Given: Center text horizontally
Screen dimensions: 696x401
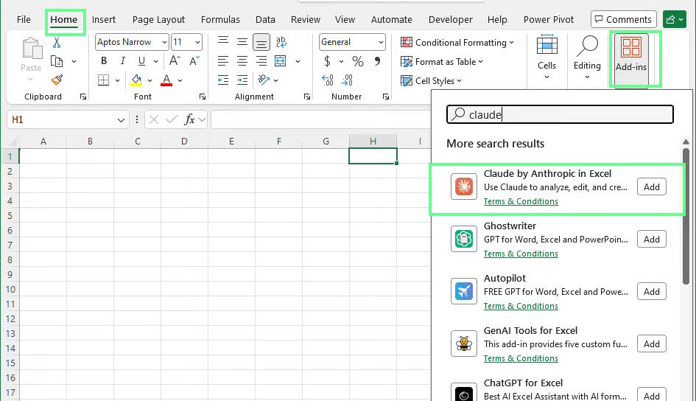Looking at the screenshot, I should pos(242,61).
